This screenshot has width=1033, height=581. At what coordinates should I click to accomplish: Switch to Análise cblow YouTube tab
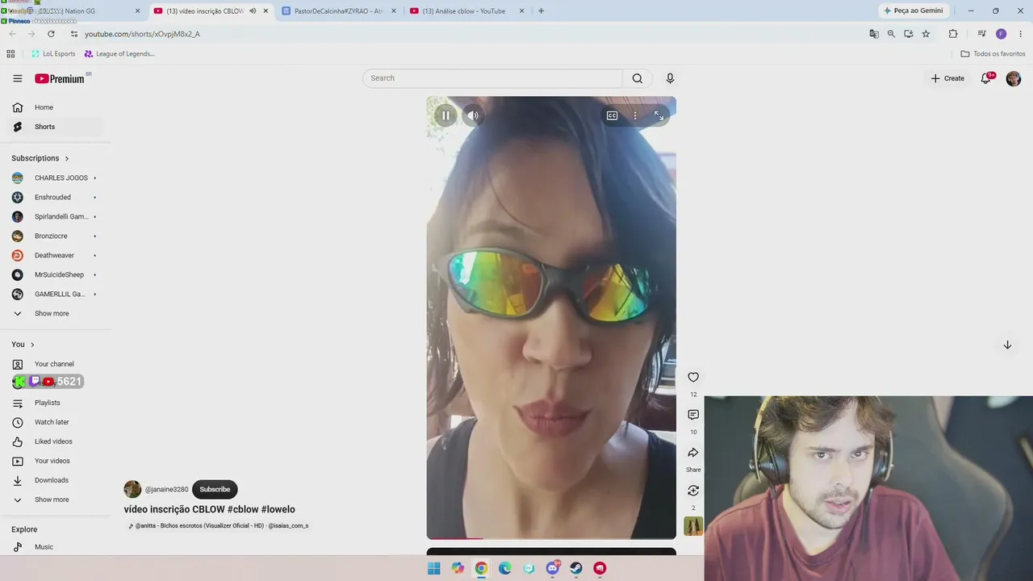(x=466, y=11)
